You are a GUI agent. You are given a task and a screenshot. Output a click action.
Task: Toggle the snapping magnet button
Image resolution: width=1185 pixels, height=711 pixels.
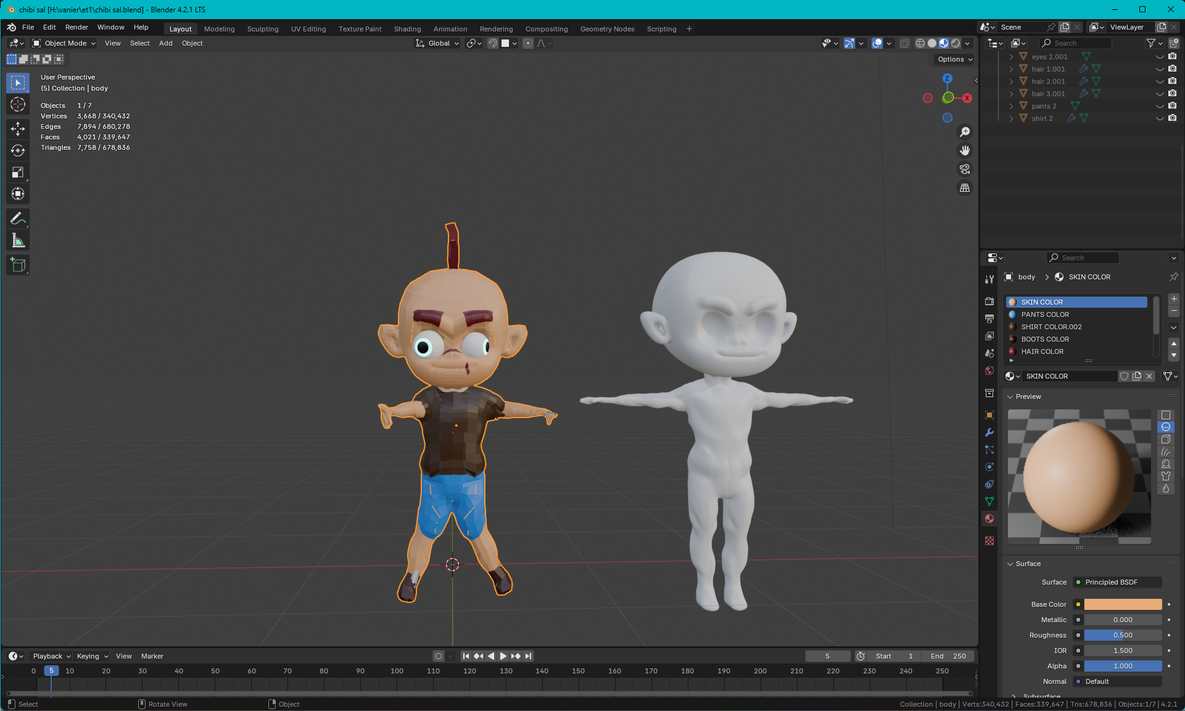492,43
